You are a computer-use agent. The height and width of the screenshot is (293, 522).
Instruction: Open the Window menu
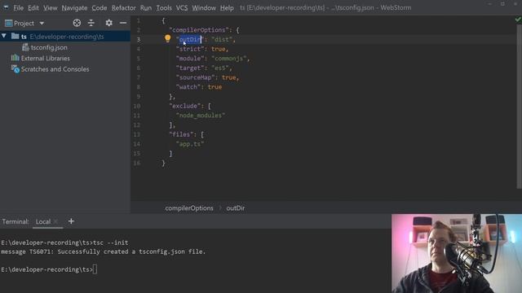[204, 7]
